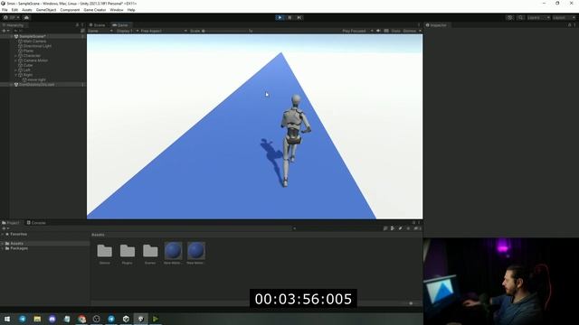Select the Hierarchy tab
The height and width of the screenshot is (325, 579).
coord(14,25)
